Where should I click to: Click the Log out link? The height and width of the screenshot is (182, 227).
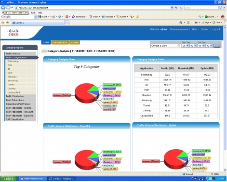tap(216, 29)
